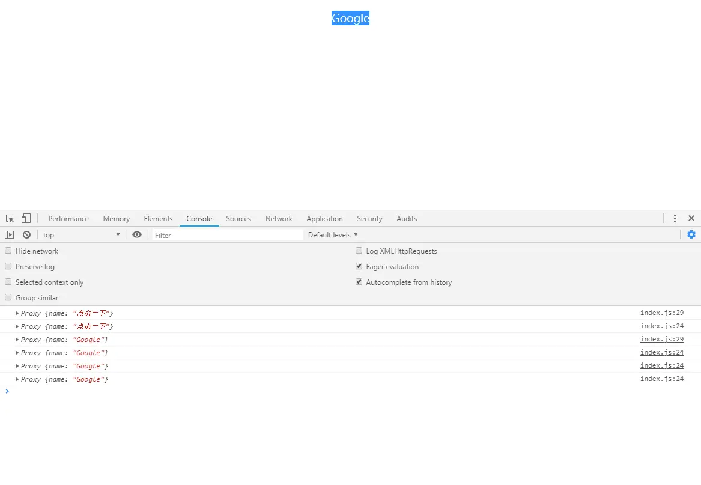The image size is (701, 485).
Task: Close the DevTools panel
Action: (x=691, y=218)
